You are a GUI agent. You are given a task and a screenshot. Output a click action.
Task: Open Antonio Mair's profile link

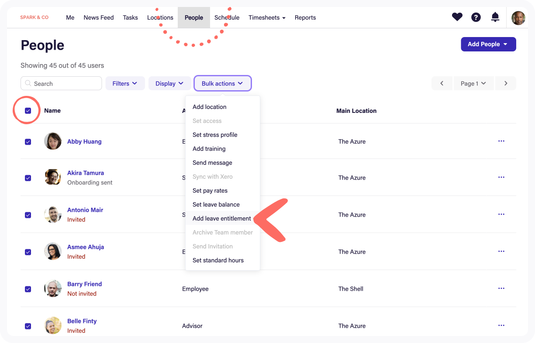pyautogui.click(x=85, y=210)
